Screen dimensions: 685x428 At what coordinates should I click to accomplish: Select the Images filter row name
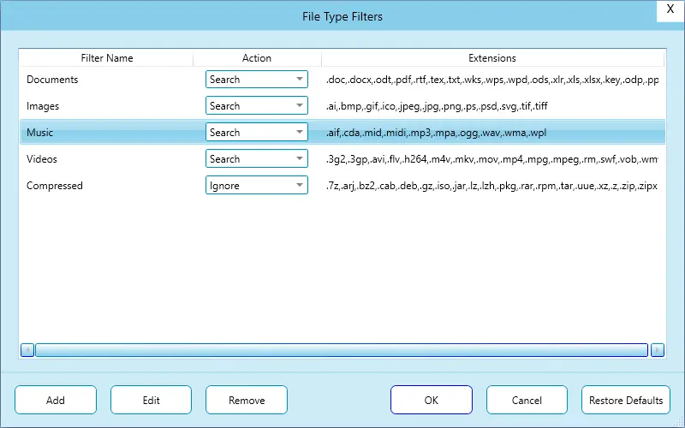(x=43, y=106)
